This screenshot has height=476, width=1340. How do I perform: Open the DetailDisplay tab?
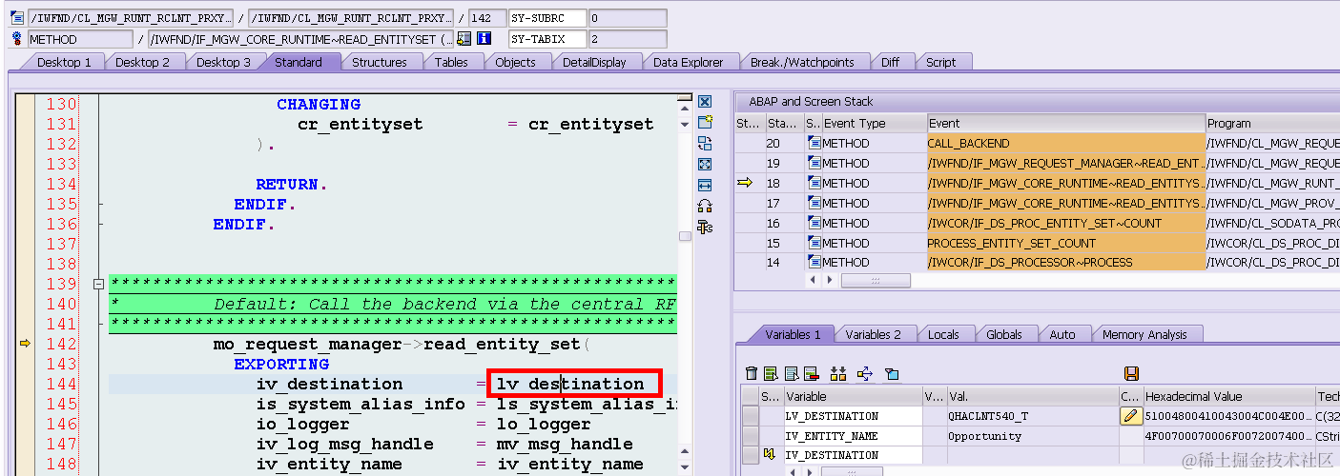point(594,62)
